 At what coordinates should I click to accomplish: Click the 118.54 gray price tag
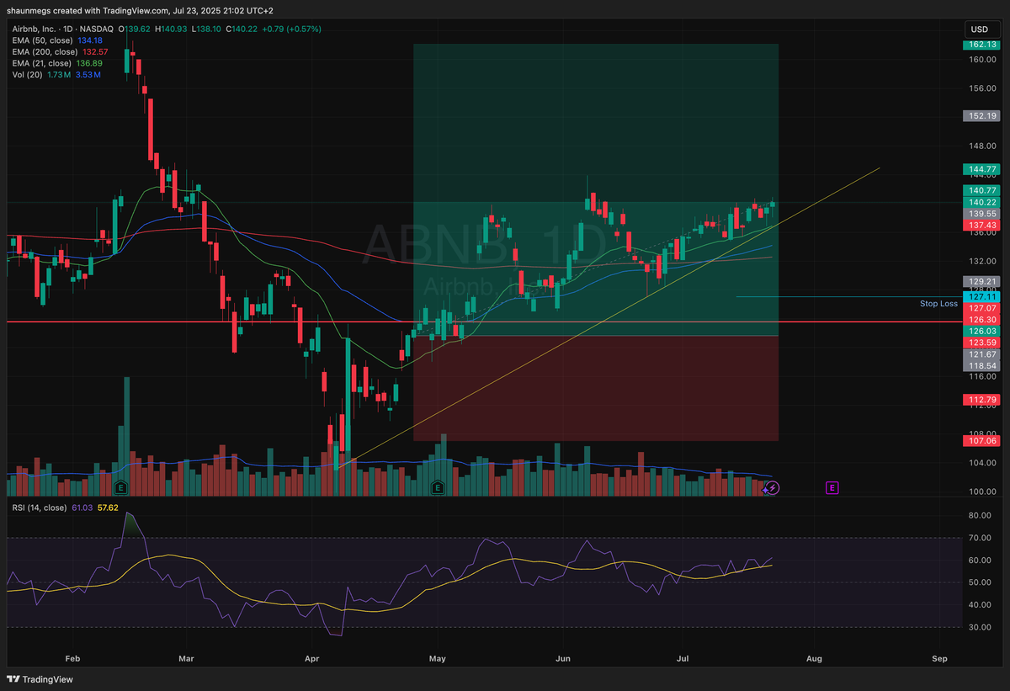(x=981, y=367)
